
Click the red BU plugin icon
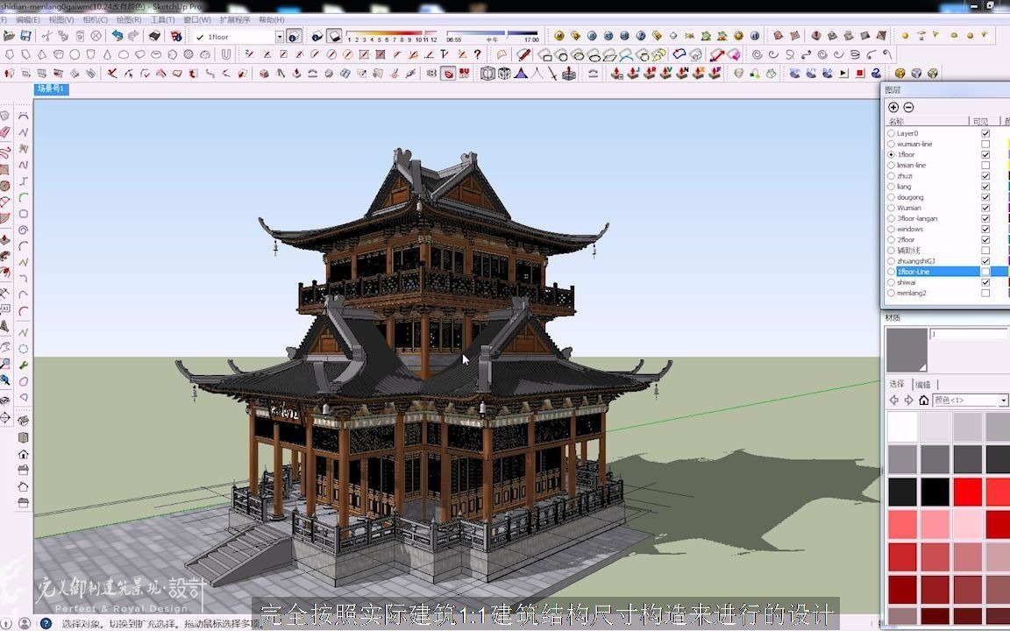(464, 74)
